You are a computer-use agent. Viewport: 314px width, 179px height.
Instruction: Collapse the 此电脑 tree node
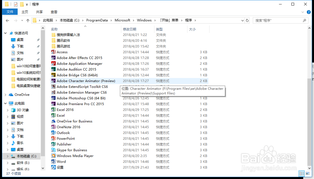pyautogui.click(x=5, y=103)
